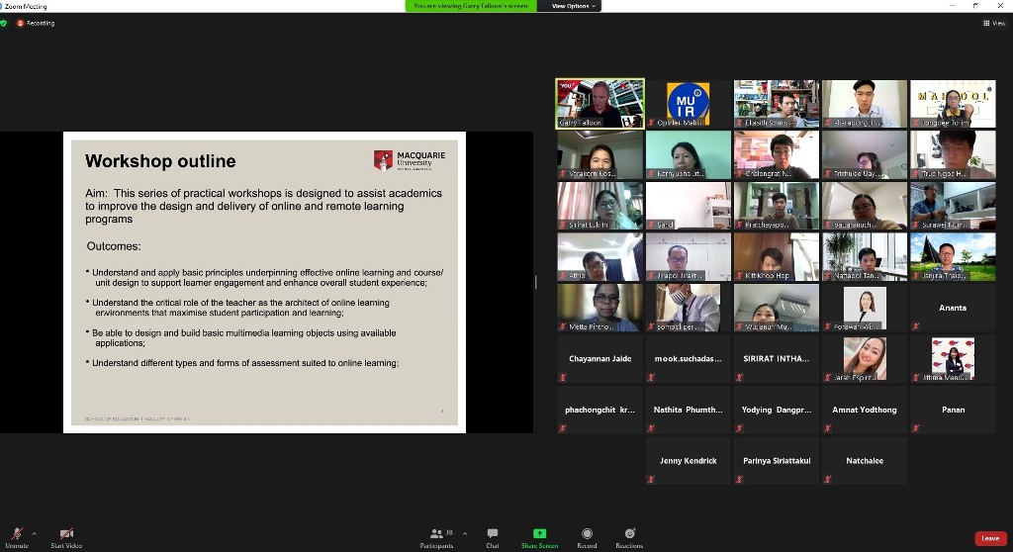Image resolution: width=1013 pixels, height=552 pixels.
Task: Click the 'You are viewing Garry Falloon's screen' banner
Action: pyautogui.click(x=471, y=6)
